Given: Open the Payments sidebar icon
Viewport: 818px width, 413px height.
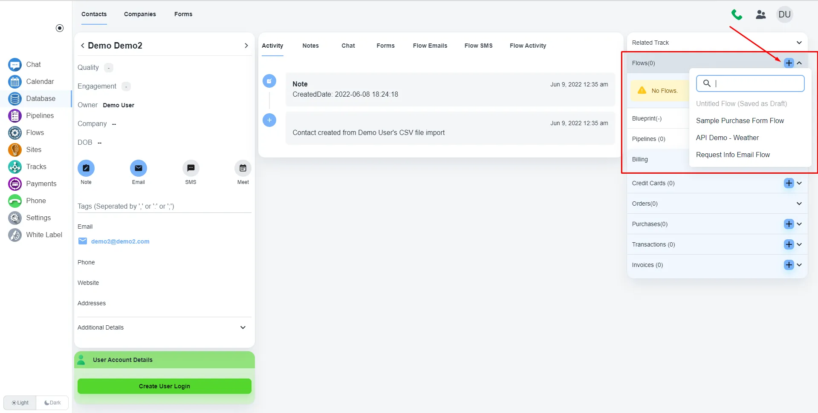Looking at the screenshot, I should 15,184.
